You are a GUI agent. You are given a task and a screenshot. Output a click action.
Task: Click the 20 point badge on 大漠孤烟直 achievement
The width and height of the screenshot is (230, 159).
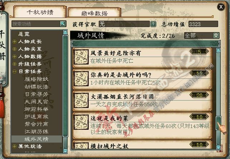199,95
